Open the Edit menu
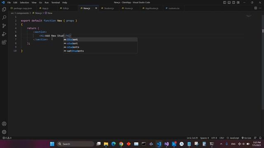Screen dimensions: 264x148 [x=15, y=2]
